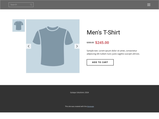Click "This site was created with the" text
This screenshot has width=159, height=119.
click(x=76, y=106)
